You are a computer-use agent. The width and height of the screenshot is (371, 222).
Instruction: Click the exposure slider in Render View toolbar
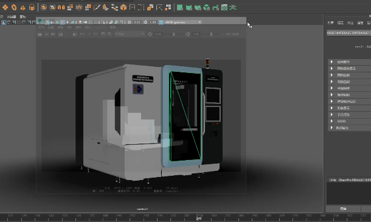174,34
